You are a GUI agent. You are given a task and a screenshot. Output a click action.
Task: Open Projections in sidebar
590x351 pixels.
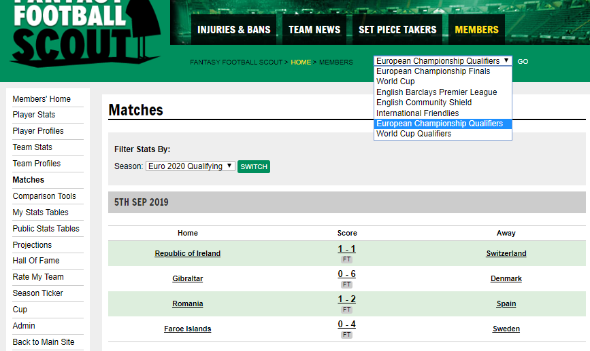[x=32, y=245]
